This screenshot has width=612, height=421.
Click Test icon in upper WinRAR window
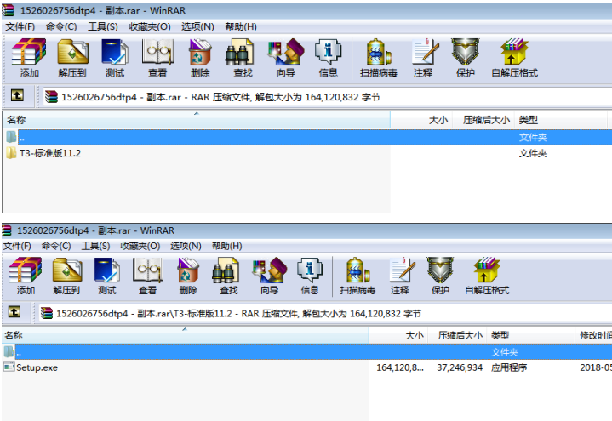[x=115, y=58]
